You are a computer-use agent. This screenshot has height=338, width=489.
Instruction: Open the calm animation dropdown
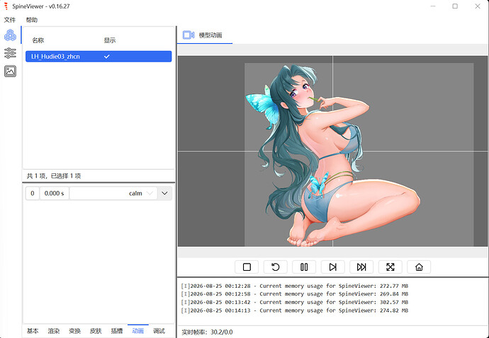point(113,193)
